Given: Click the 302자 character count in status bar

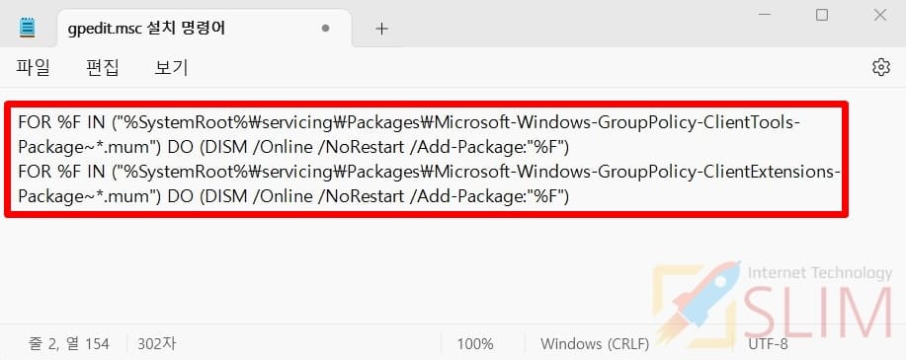Looking at the screenshot, I should pos(156,344).
